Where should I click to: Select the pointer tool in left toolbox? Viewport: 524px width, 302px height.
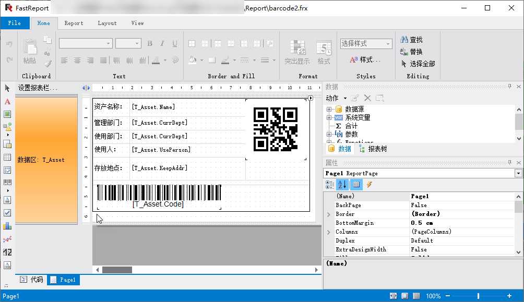click(x=7, y=88)
